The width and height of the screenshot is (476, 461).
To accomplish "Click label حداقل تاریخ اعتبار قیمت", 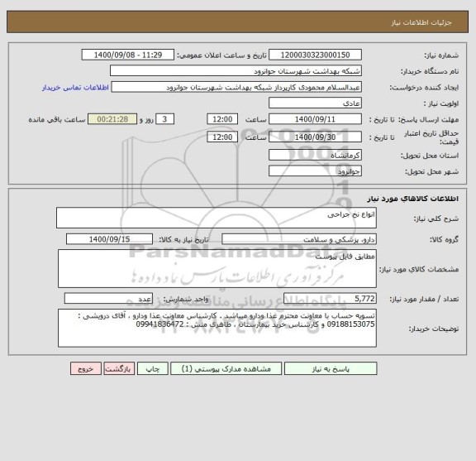I will coord(431,137).
